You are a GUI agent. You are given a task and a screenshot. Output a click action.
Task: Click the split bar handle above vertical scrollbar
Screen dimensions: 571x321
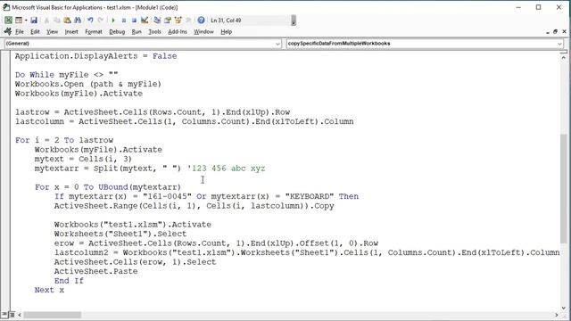(x=564, y=53)
